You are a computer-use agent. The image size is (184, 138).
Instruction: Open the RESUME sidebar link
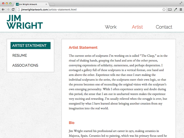point(20,56)
